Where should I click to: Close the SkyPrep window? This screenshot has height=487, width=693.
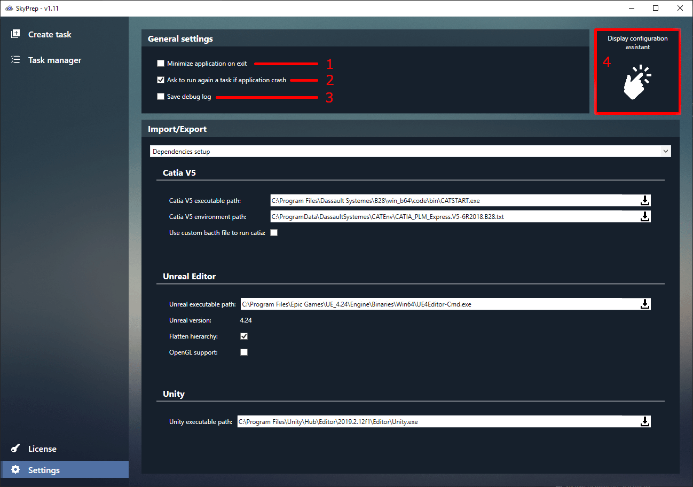[x=680, y=8]
